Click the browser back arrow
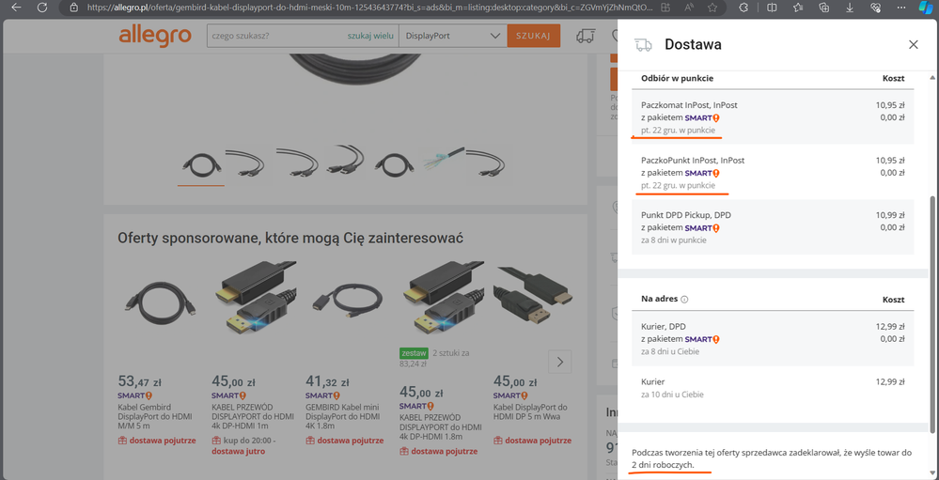This screenshot has height=480, width=939. pyautogui.click(x=16, y=8)
